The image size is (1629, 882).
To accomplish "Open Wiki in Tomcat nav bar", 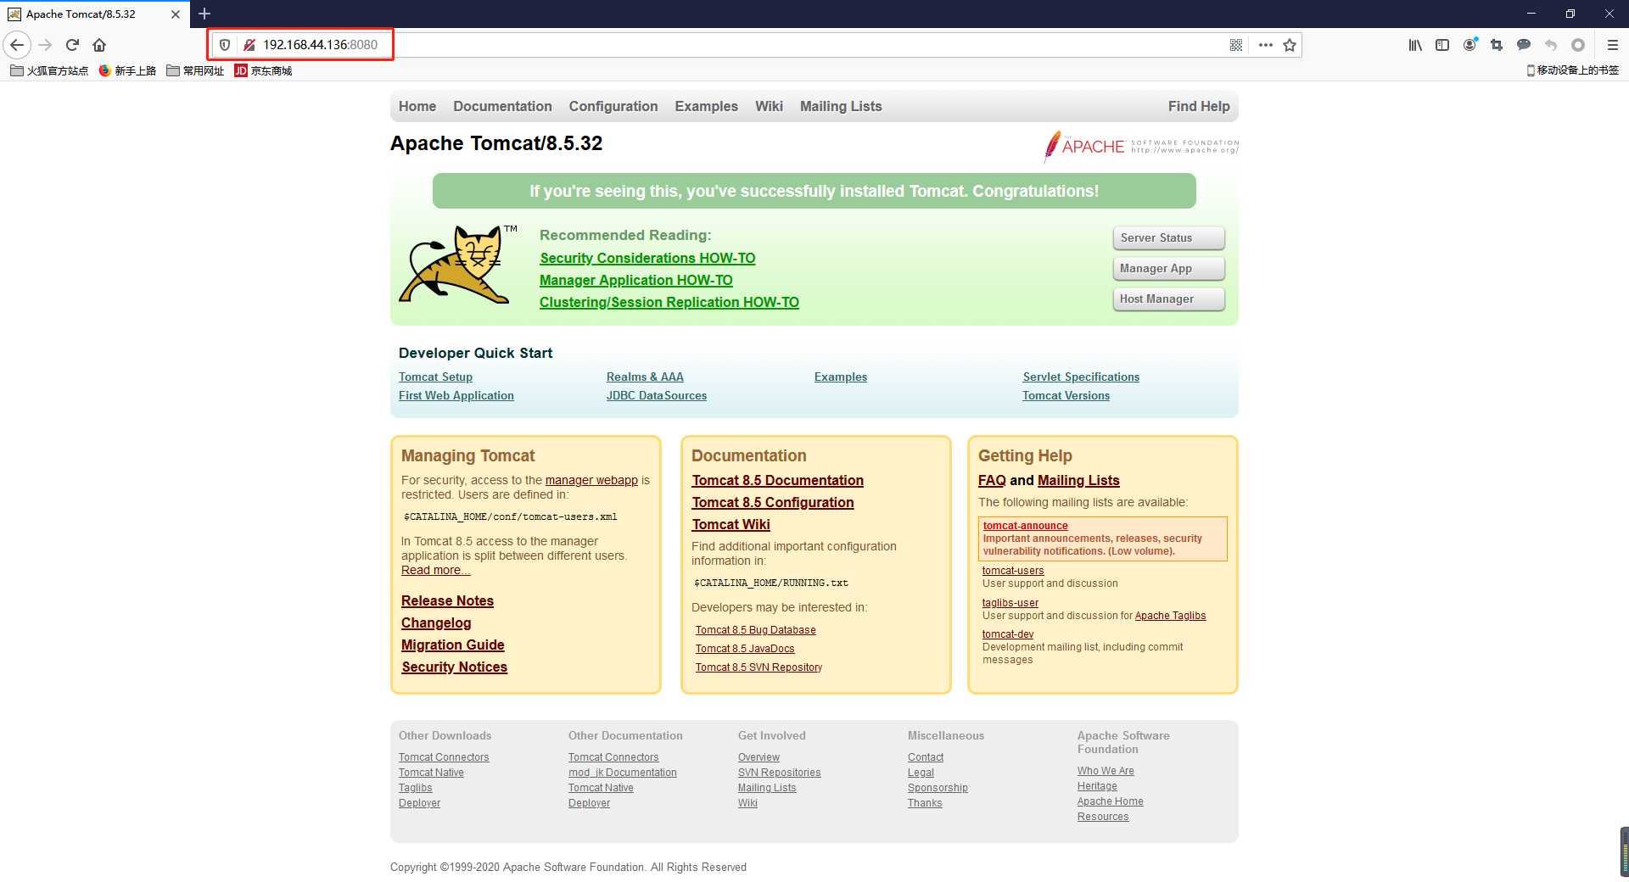I will [769, 106].
